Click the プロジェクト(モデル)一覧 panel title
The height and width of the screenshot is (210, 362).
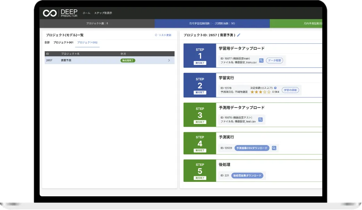[x=65, y=35]
